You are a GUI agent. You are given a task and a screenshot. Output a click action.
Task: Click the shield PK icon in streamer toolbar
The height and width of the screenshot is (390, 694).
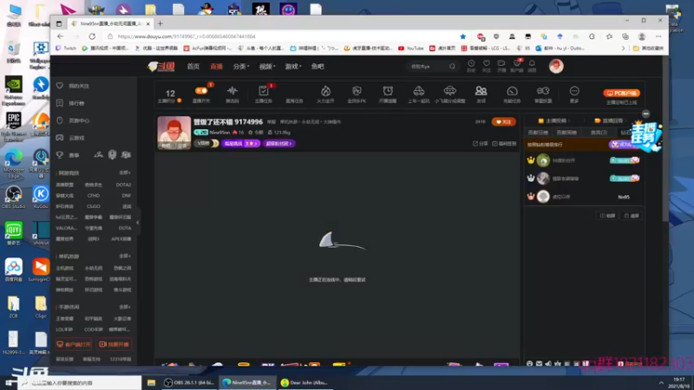[357, 91]
